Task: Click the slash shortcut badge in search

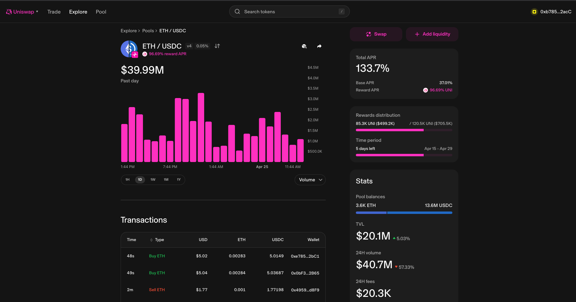Action: click(341, 11)
